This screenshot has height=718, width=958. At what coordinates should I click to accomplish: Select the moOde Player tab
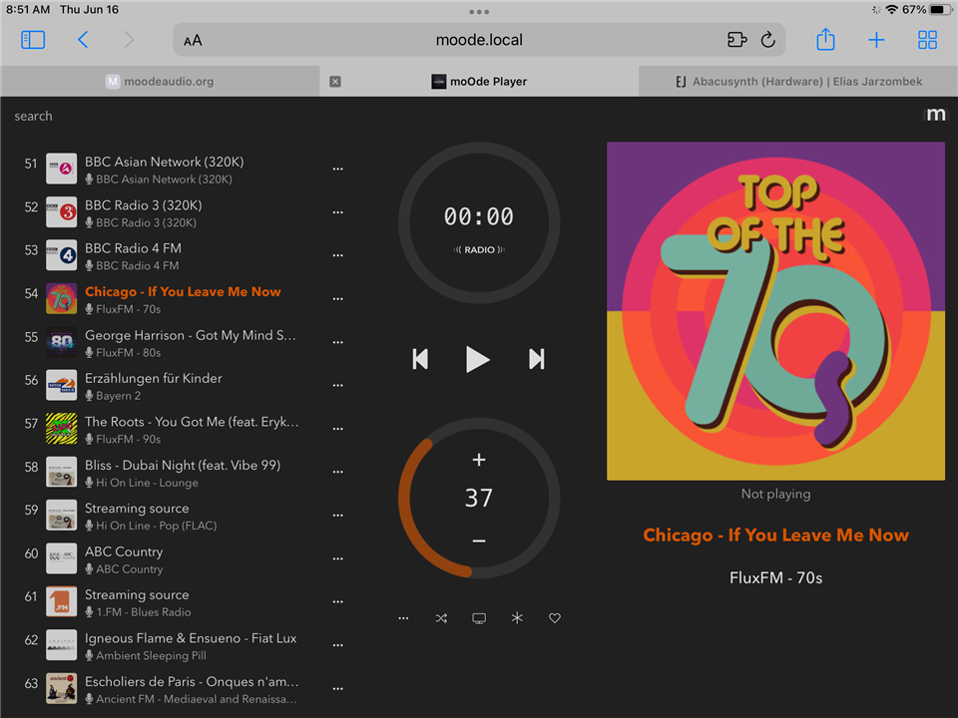point(479,81)
